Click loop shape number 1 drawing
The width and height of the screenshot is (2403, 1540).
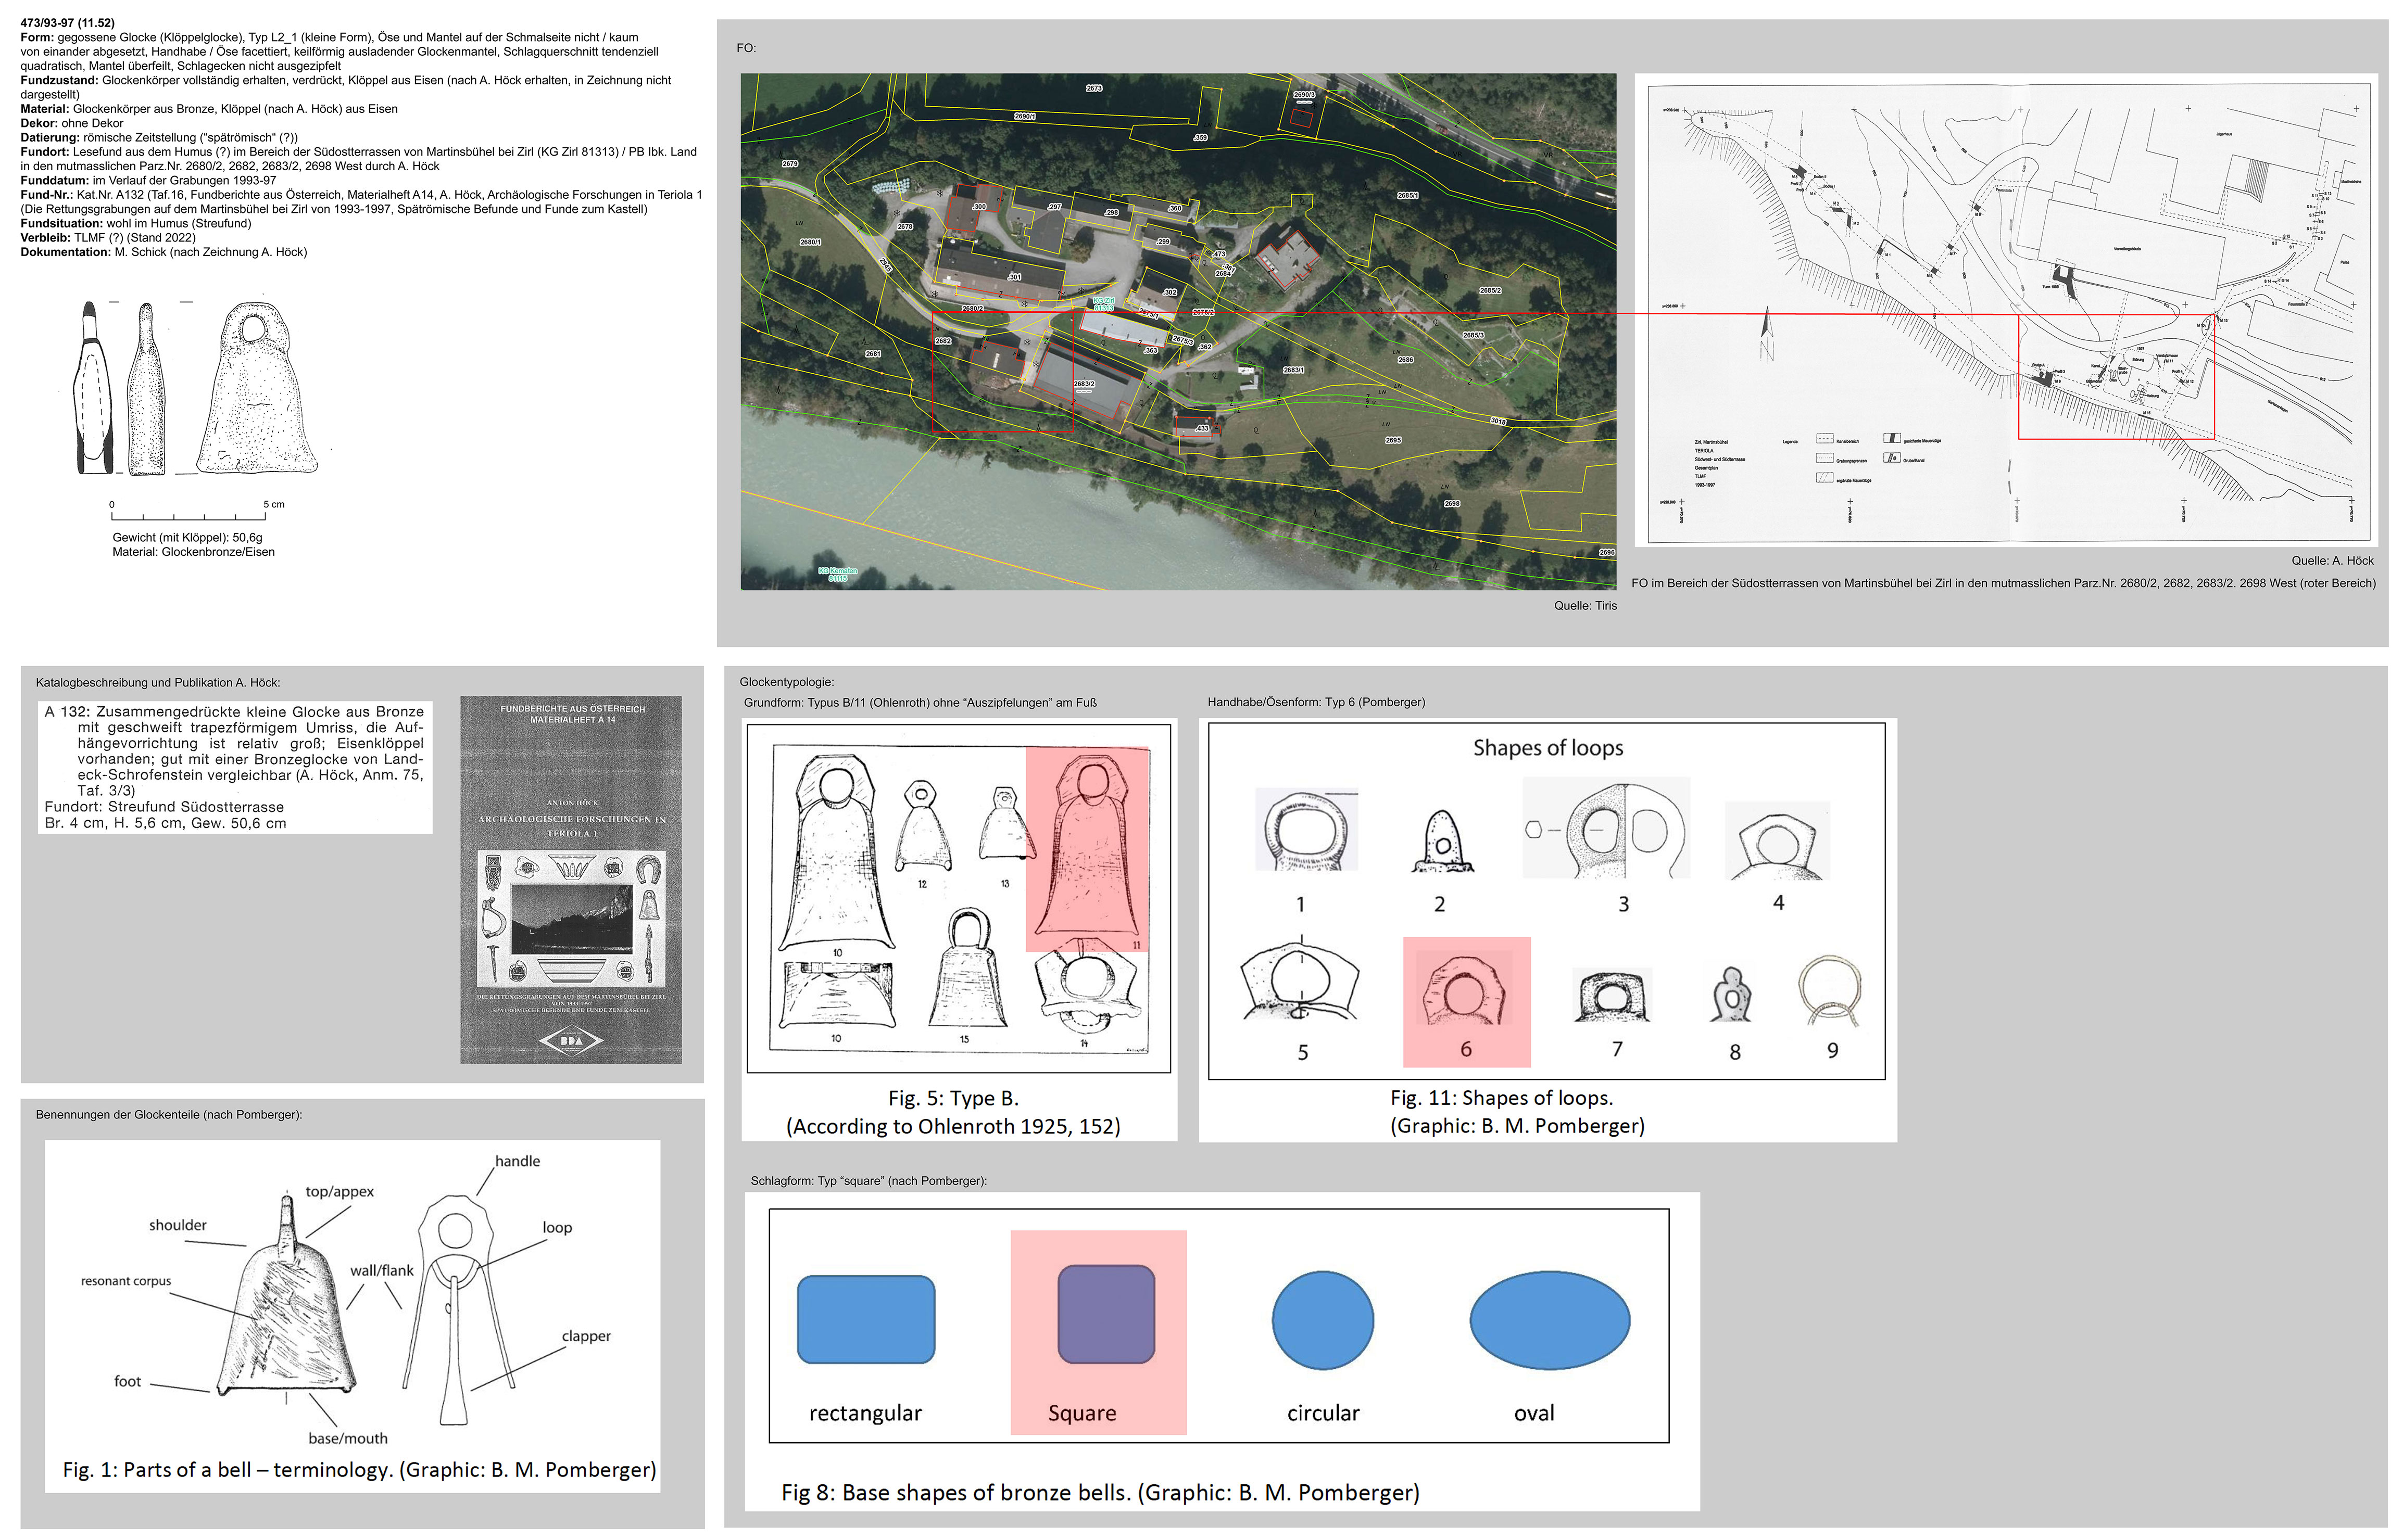[1305, 831]
